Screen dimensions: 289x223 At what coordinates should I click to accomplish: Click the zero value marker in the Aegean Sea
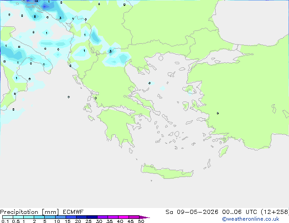click(150, 83)
